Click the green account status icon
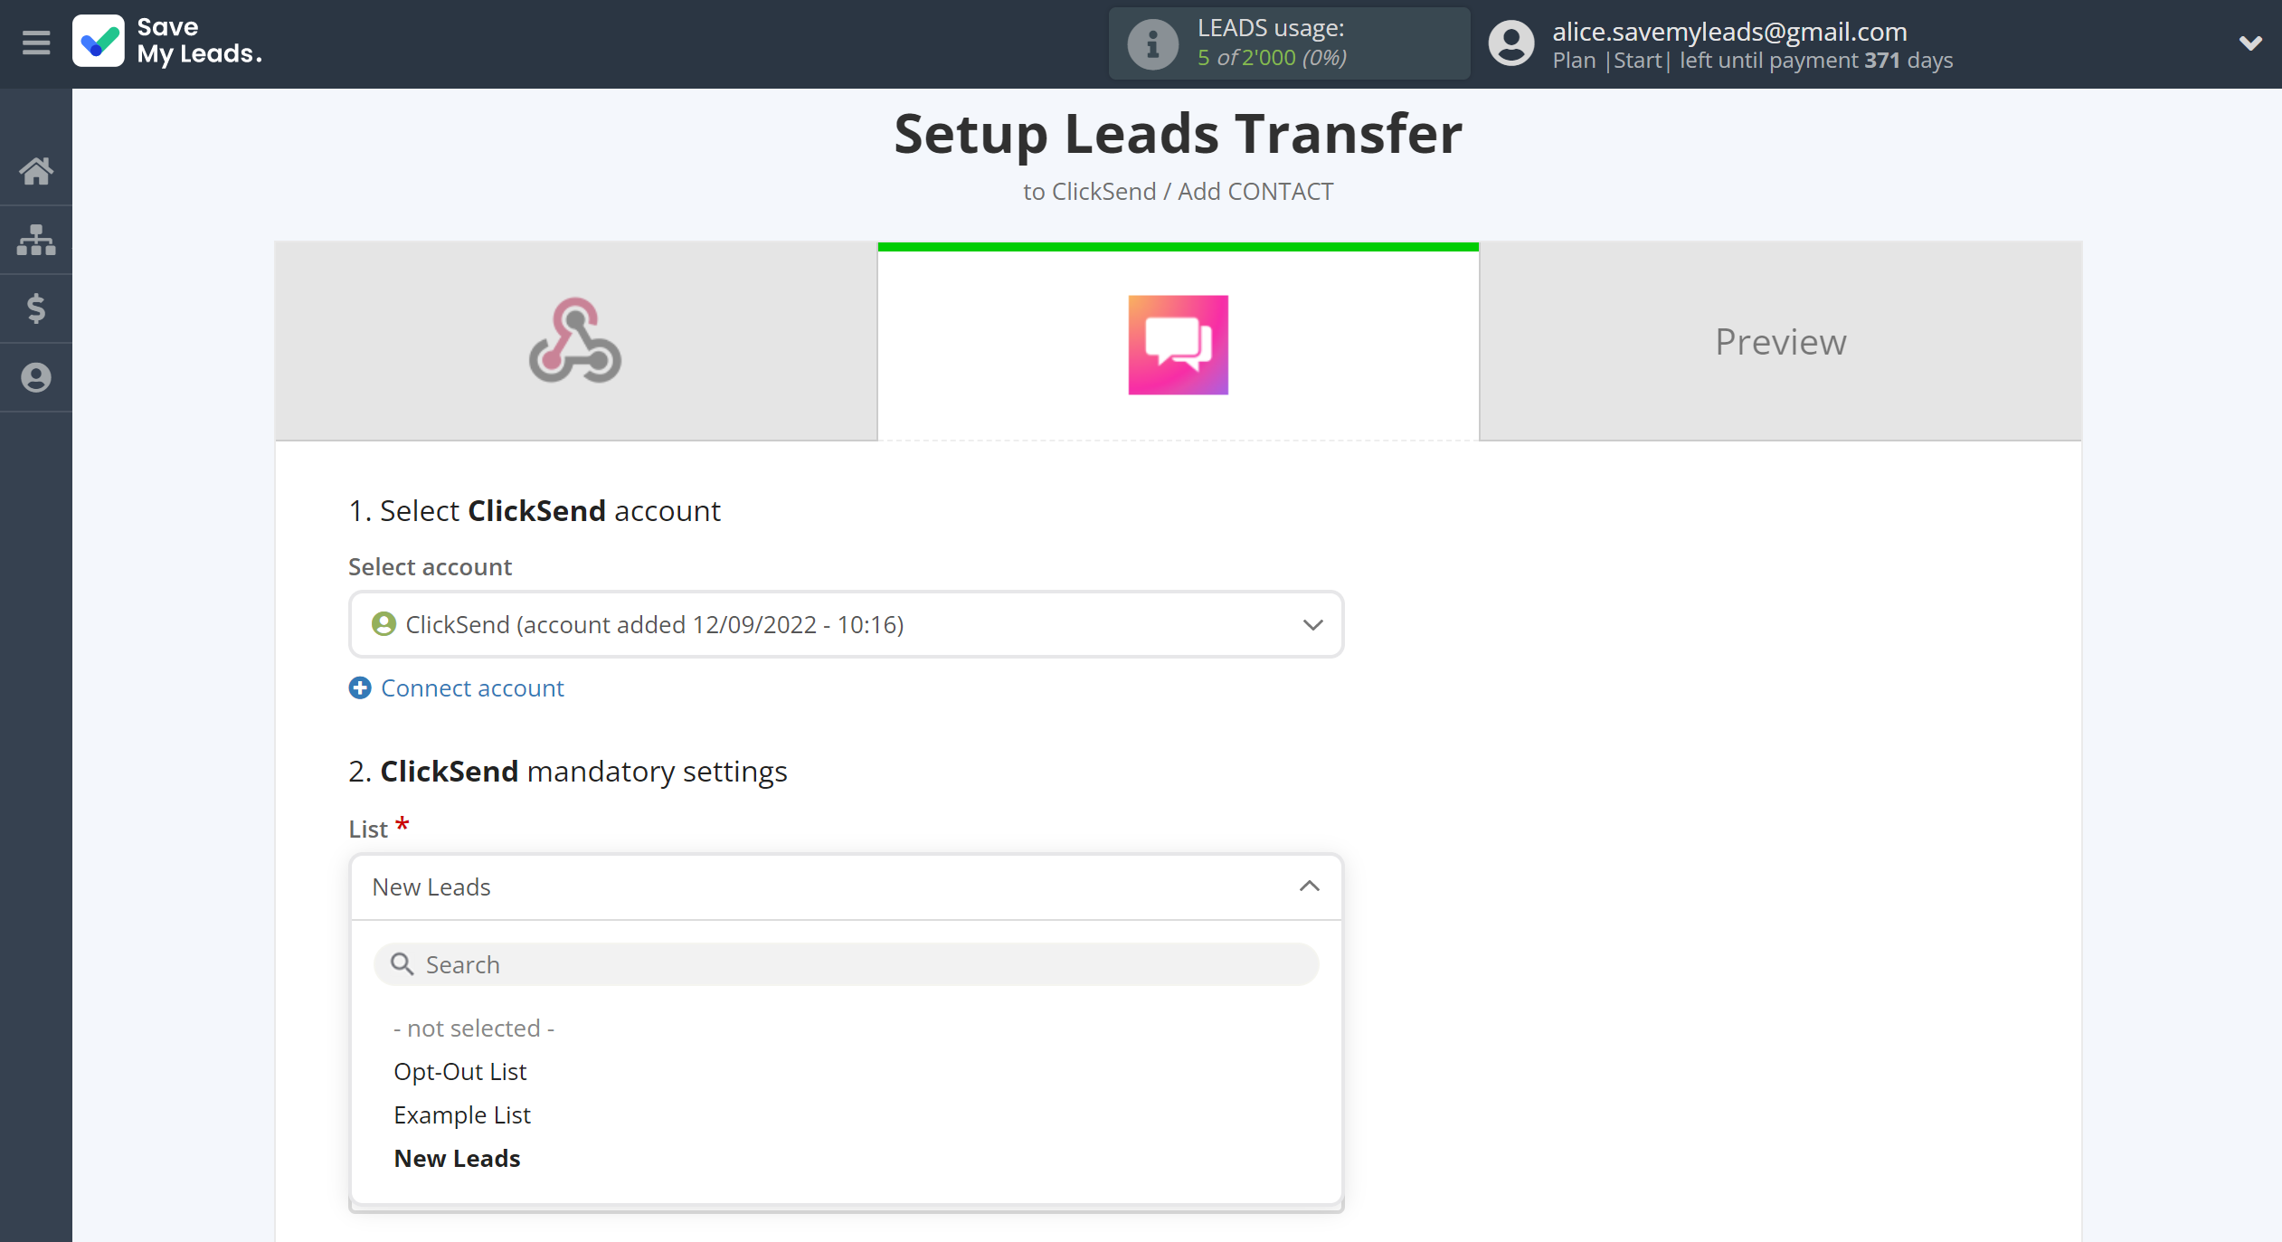The height and width of the screenshot is (1242, 2282). click(383, 624)
